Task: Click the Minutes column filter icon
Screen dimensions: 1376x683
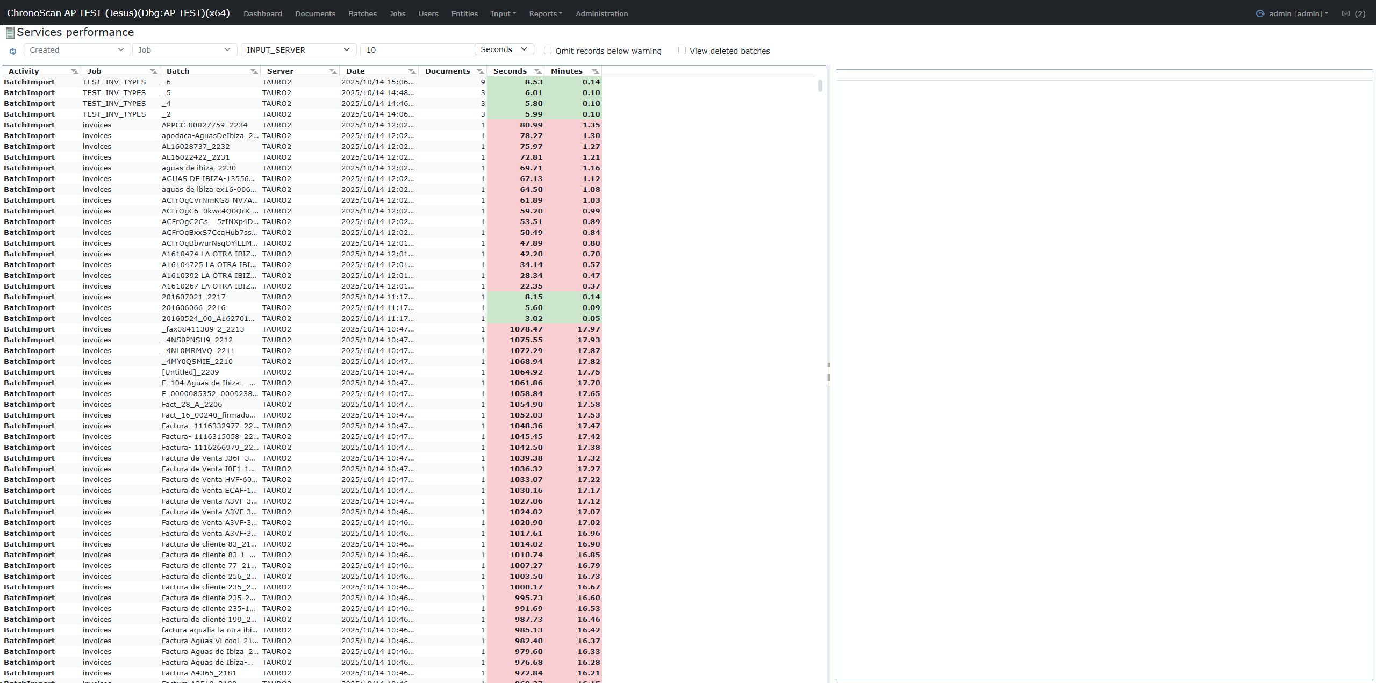Action: coord(595,71)
